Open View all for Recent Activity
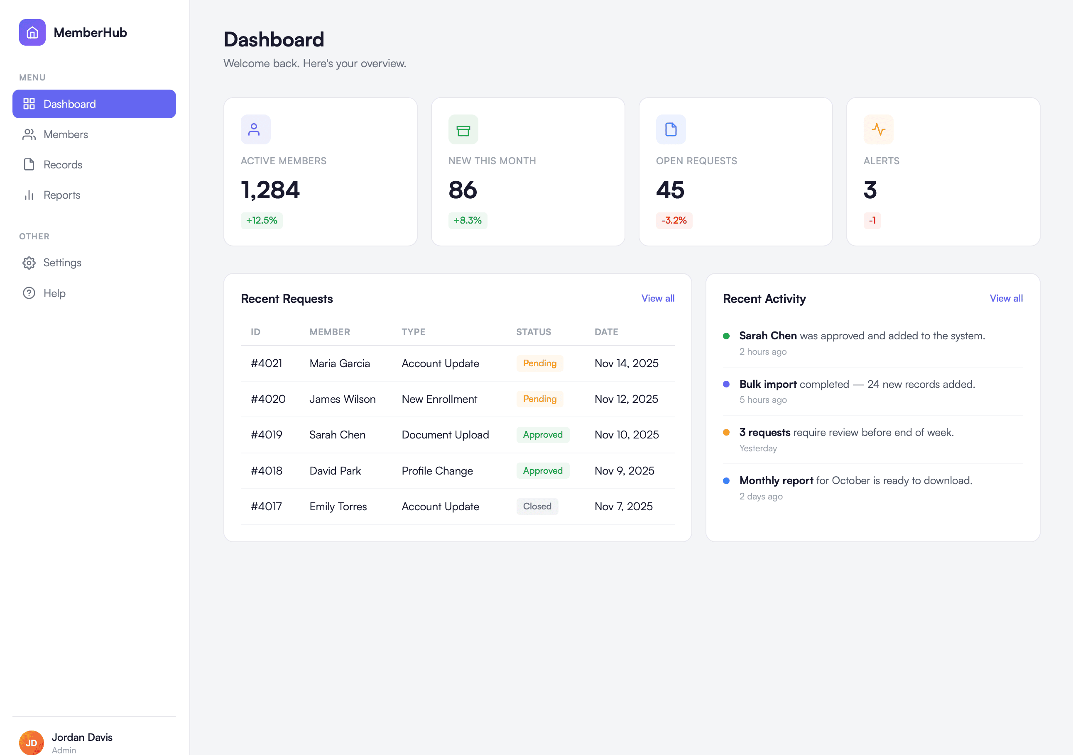 coord(1006,298)
